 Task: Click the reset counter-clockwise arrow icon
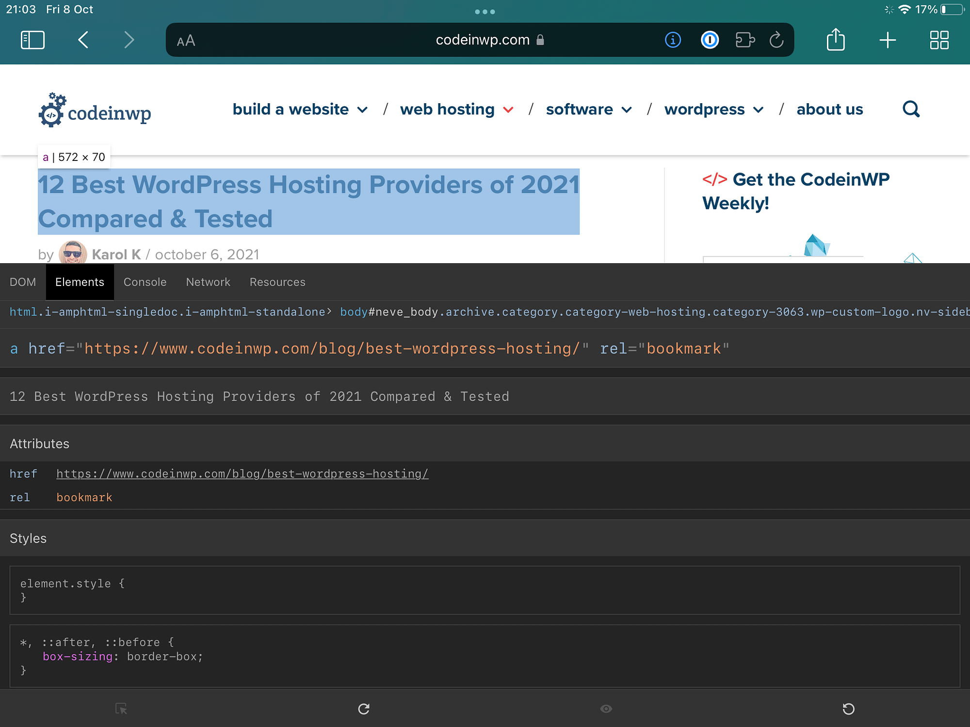(x=849, y=709)
